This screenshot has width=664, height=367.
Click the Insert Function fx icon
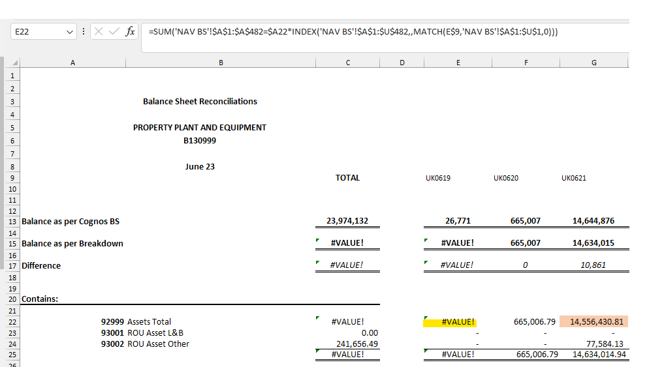pos(130,31)
